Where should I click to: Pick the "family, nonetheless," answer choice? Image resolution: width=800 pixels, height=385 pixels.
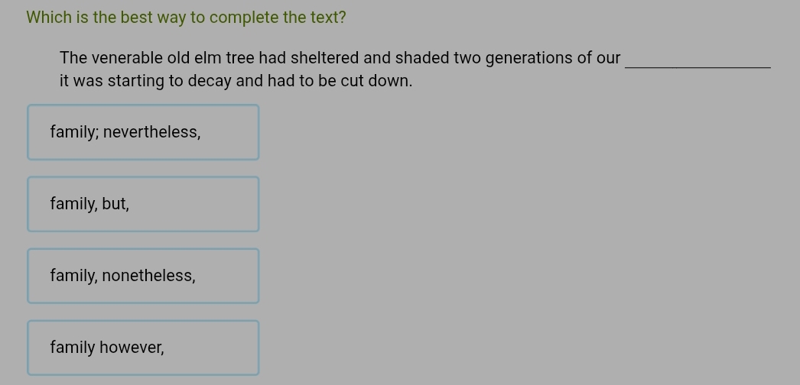click(143, 276)
